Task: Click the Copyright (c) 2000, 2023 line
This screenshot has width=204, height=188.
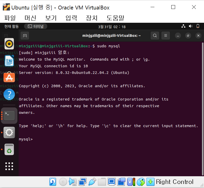Action: coord(82,86)
